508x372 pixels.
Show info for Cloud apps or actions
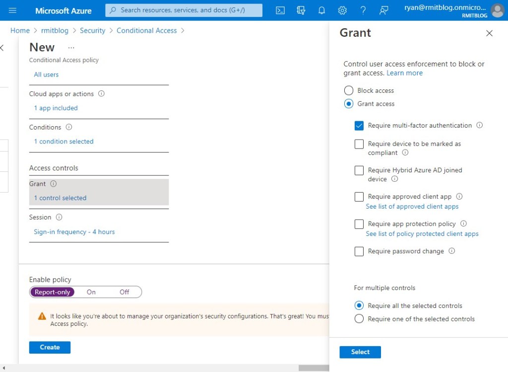(101, 94)
